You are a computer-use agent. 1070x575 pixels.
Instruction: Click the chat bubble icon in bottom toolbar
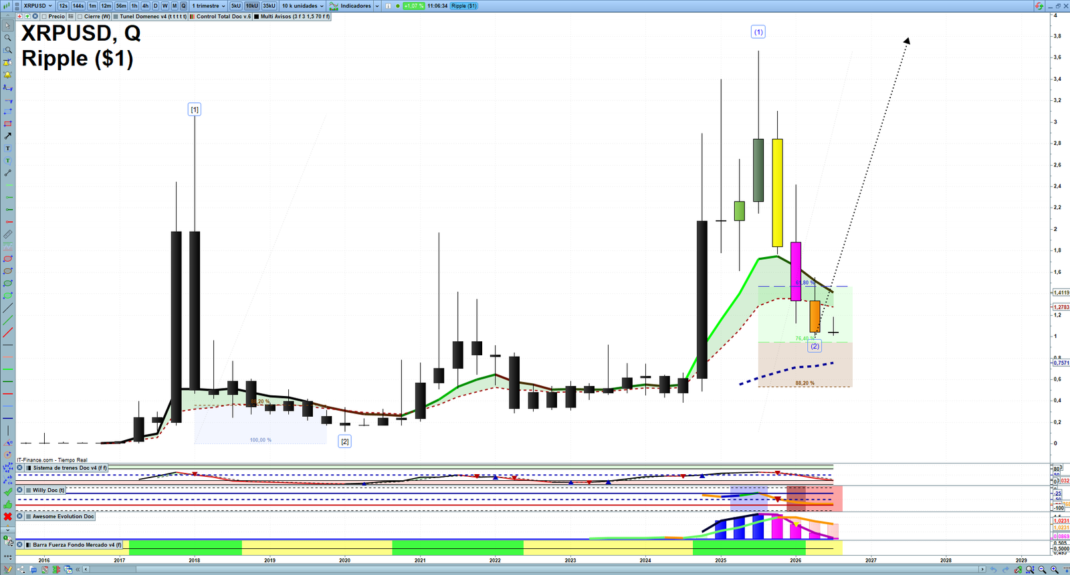(33, 569)
